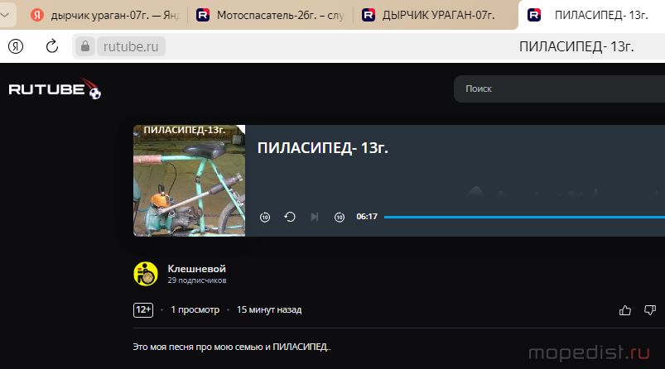
Task: Switch to tab 'дырчик ураган-07г. — Янд'
Action: point(105,15)
